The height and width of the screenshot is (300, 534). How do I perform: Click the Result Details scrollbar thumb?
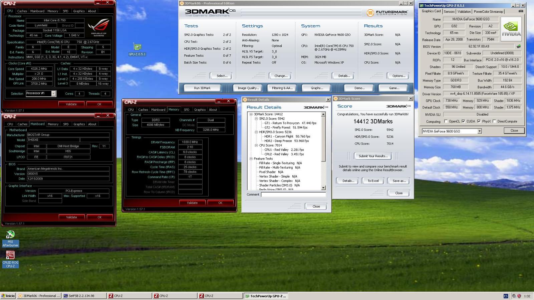click(x=323, y=139)
